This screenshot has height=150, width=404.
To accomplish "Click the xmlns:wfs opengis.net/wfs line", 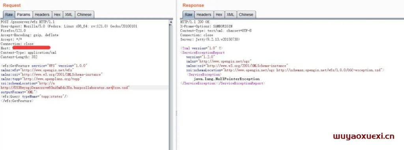I will tap(37, 70).
